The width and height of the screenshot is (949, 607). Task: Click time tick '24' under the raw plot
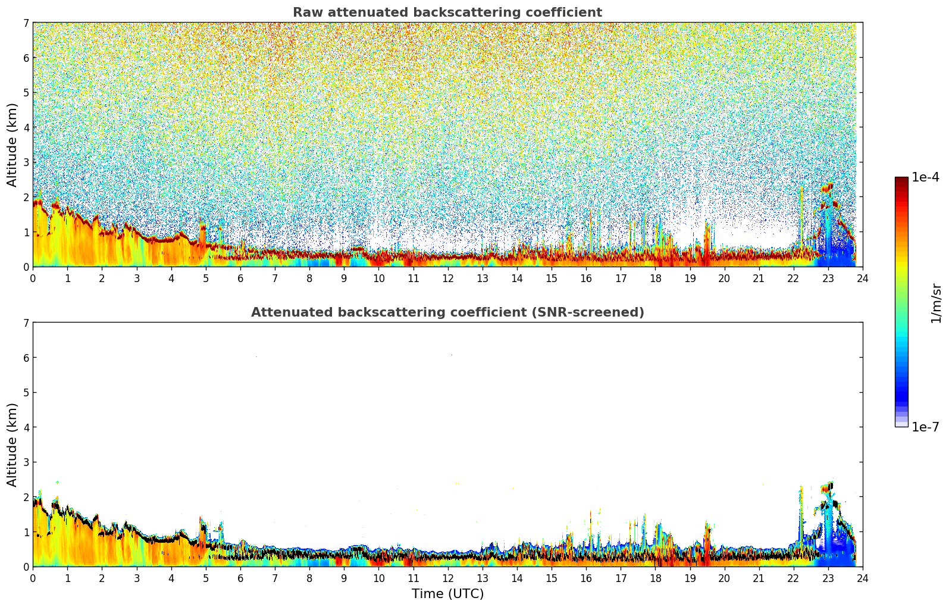click(x=863, y=279)
